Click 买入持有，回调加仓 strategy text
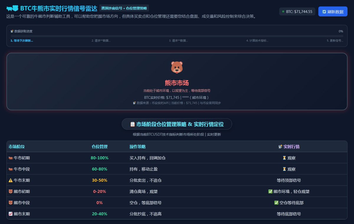354x224 pixels. pyautogui.click(x=147, y=158)
